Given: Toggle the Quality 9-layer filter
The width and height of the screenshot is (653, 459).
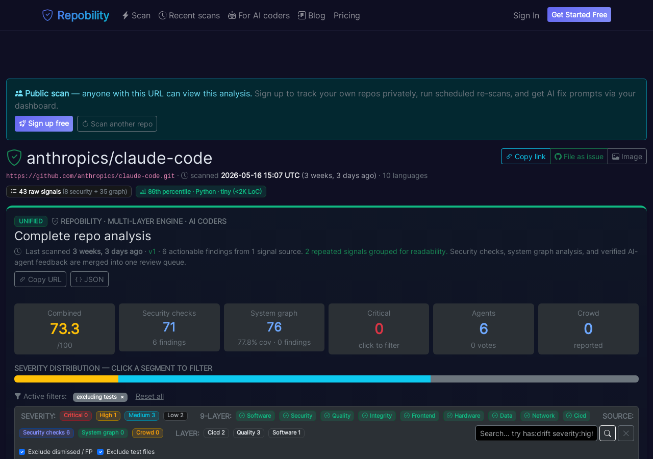Looking at the screenshot, I should pyautogui.click(x=337, y=416).
